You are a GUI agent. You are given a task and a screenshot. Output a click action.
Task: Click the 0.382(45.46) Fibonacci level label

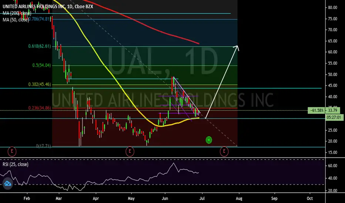pyautogui.click(x=39, y=85)
